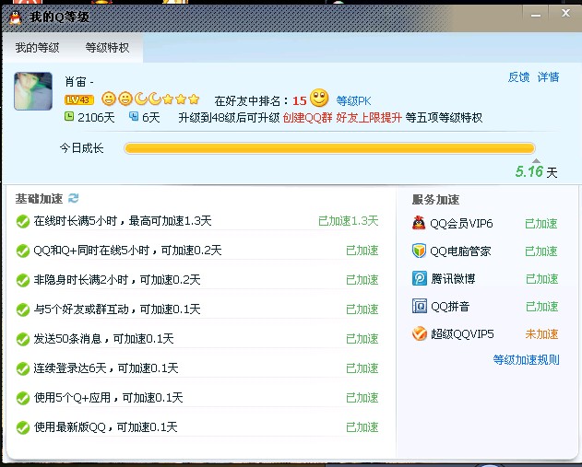The width and height of the screenshot is (582, 467).
Task: Click the 腾讯微博 icon
Action: pos(420,278)
